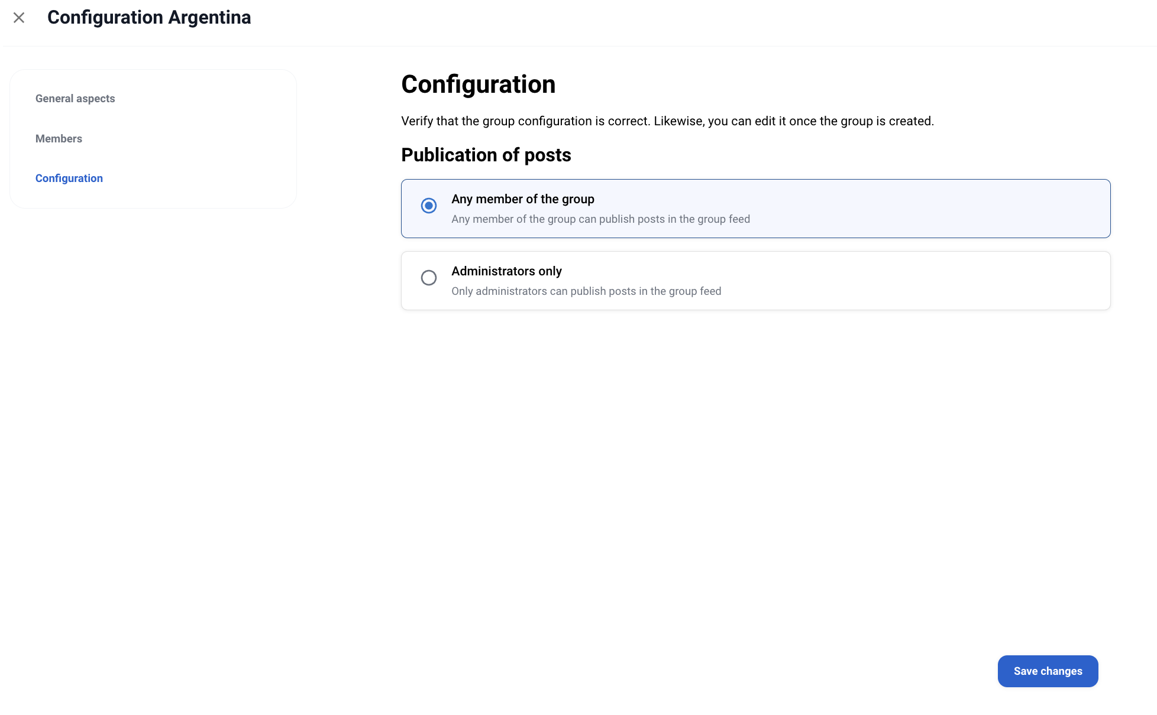Select the 'Any member of the group' radio button

click(429, 206)
